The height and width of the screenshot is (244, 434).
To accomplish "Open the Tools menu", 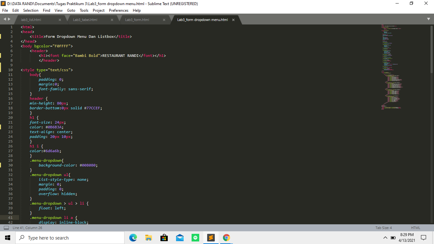I will coord(84,10).
